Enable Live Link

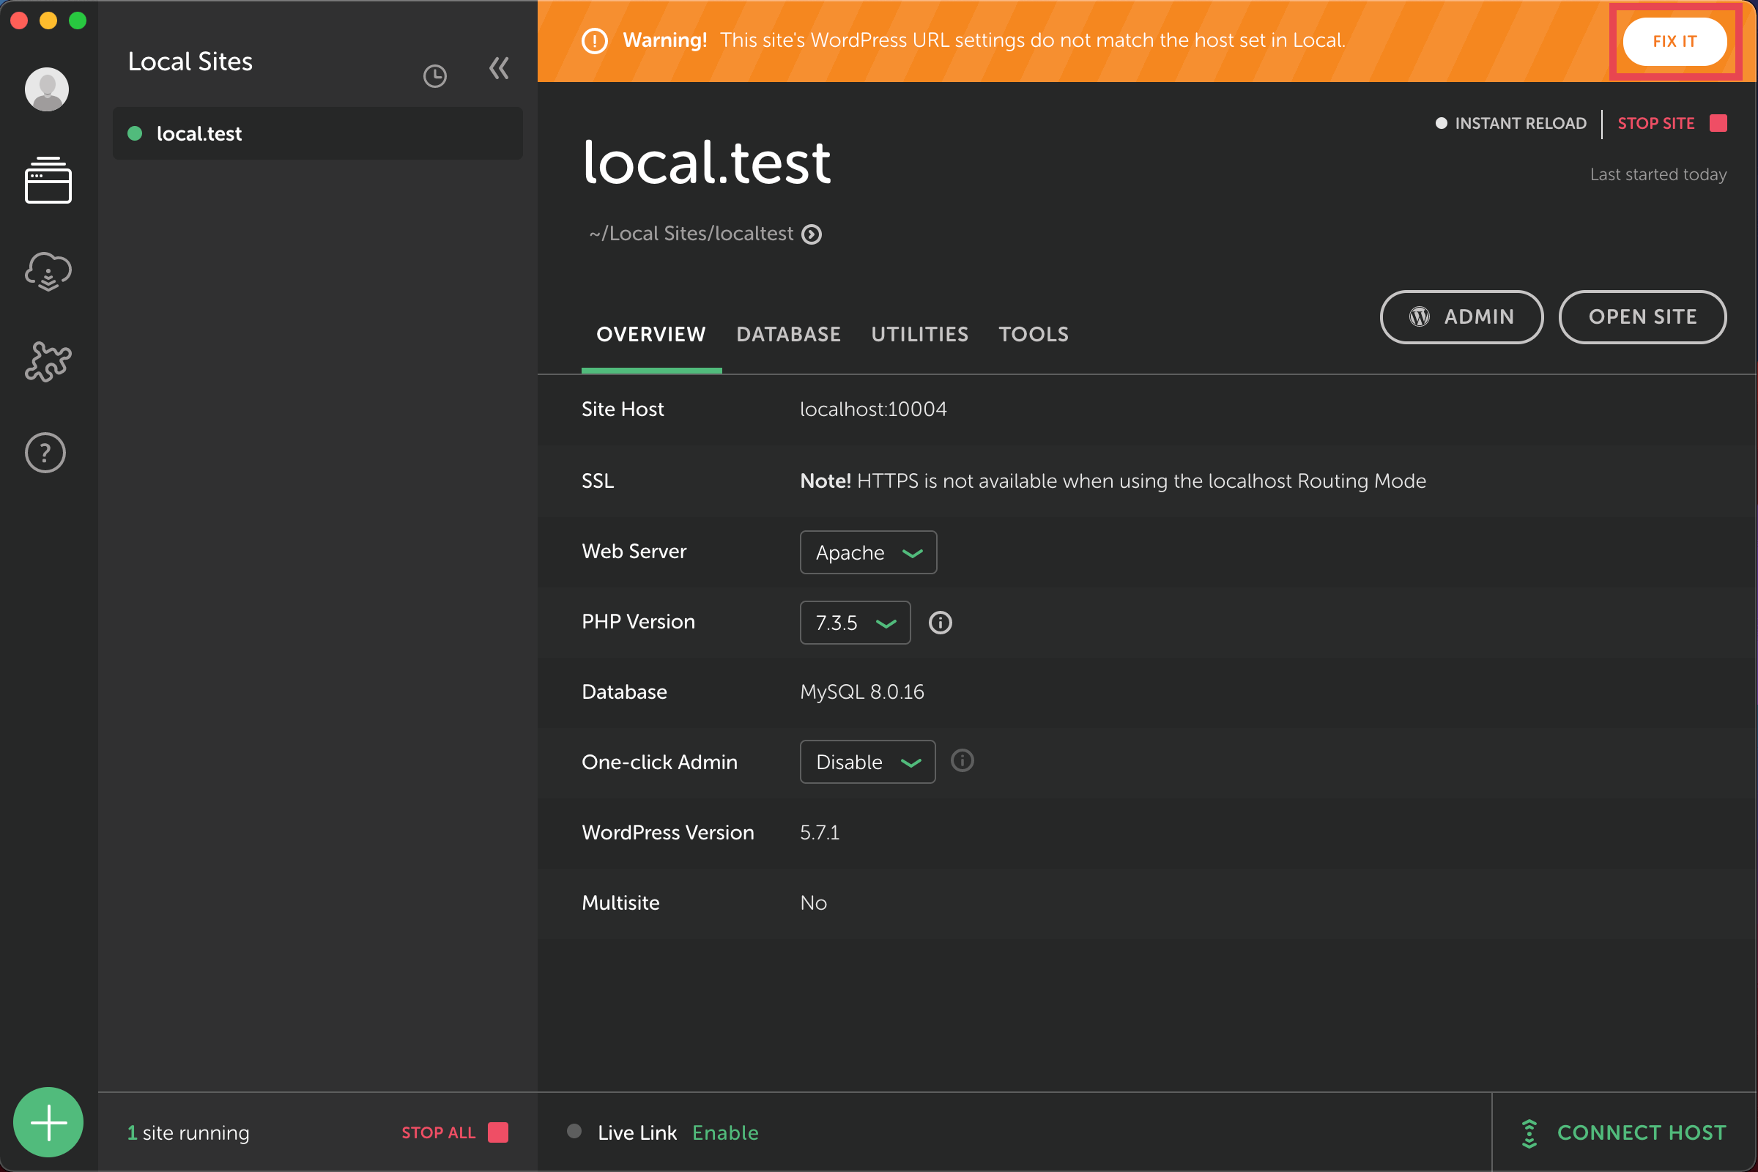pos(725,1132)
